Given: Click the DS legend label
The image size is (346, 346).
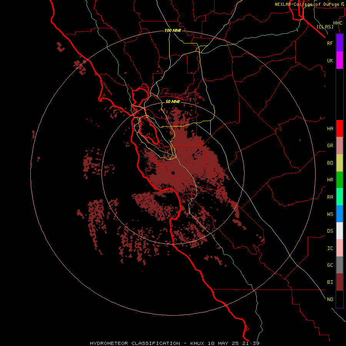Looking at the screenshot, I should [330, 231].
